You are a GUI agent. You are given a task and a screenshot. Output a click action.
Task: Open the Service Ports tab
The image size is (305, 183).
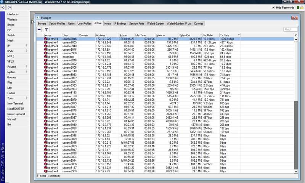click(136, 24)
